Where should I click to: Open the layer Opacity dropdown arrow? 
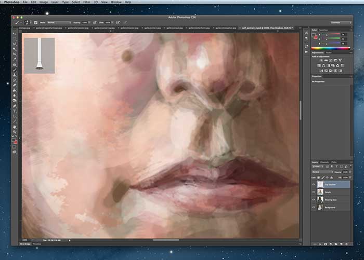click(x=350, y=172)
